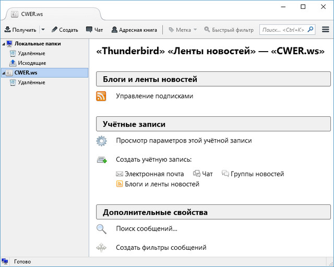Click the Создать button to compose
Image resolution: width=334 pixels, height=267 pixels.
(x=65, y=30)
